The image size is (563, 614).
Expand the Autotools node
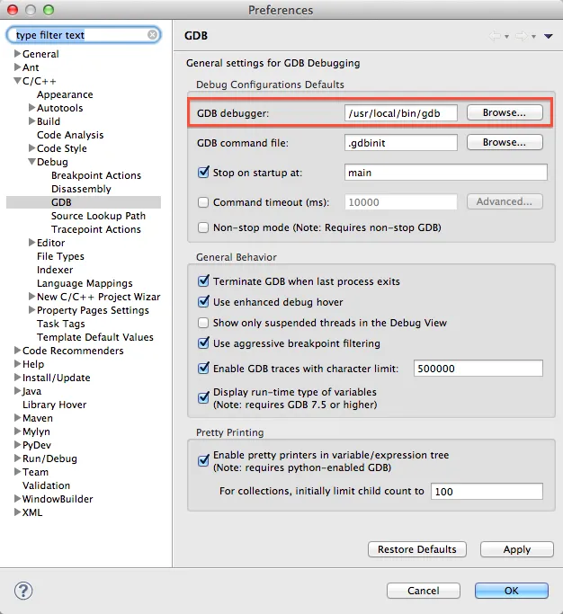[x=31, y=107]
